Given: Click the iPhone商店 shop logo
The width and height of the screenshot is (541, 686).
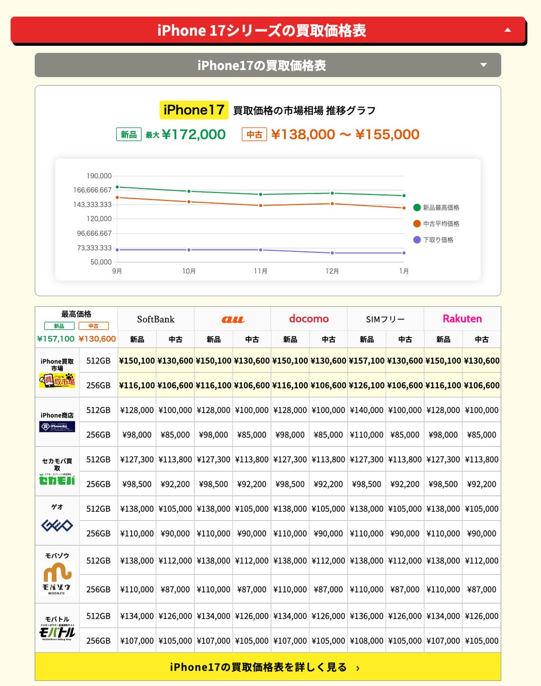Looking at the screenshot, I should [x=57, y=426].
